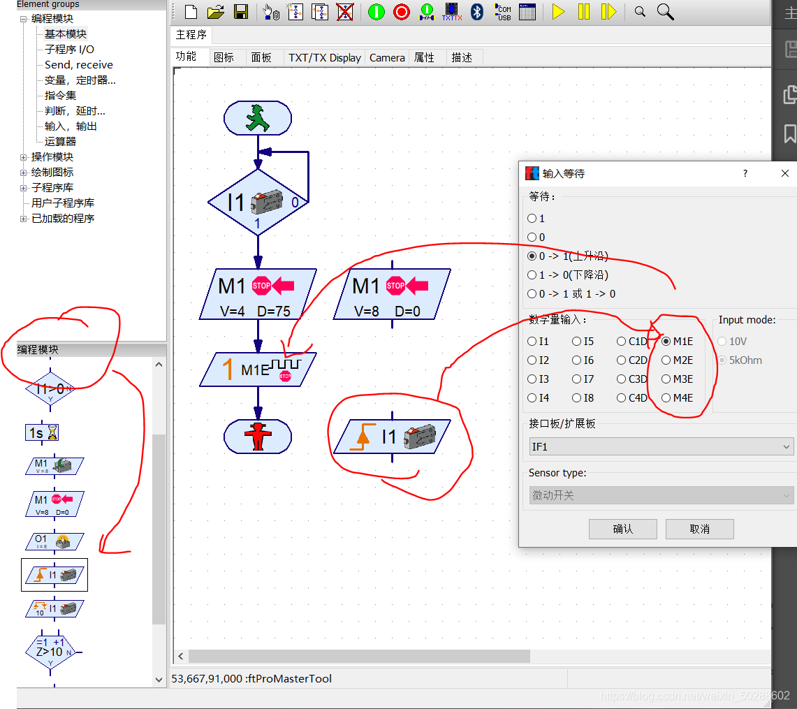The width and height of the screenshot is (797, 709).
Task: Select the I1 branch diamond element in palette
Action: click(x=50, y=389)
